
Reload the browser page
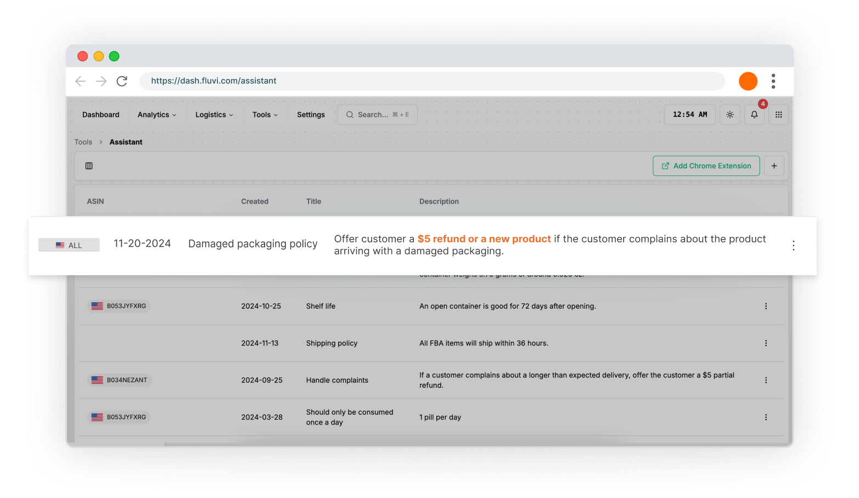click(122, 81)
